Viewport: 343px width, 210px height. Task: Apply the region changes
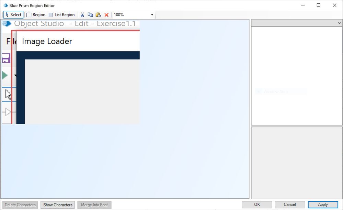click(323, 205)
